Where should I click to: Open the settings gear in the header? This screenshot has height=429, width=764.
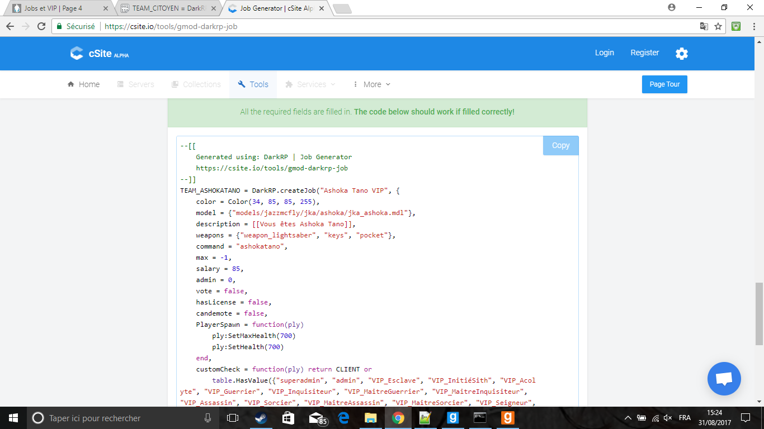(x=681, y=54)
